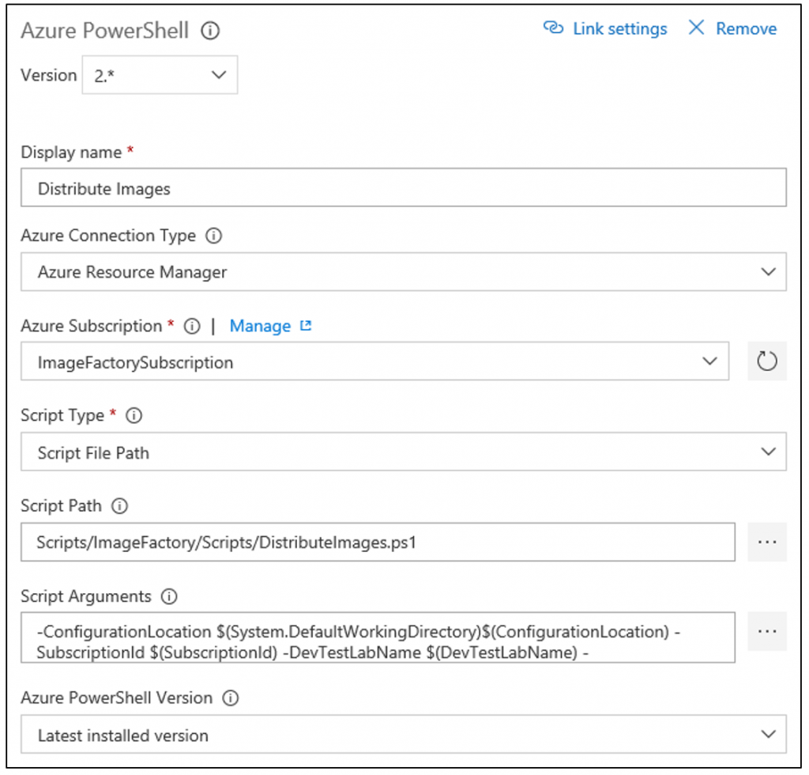Click the Link settings chain icon
This screenshot has height=775, width=809.
553,28
